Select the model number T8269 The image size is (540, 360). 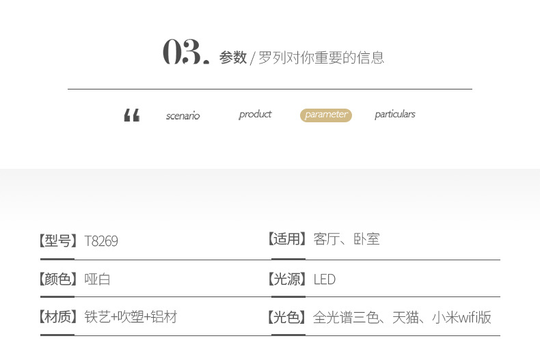(101, 241)
